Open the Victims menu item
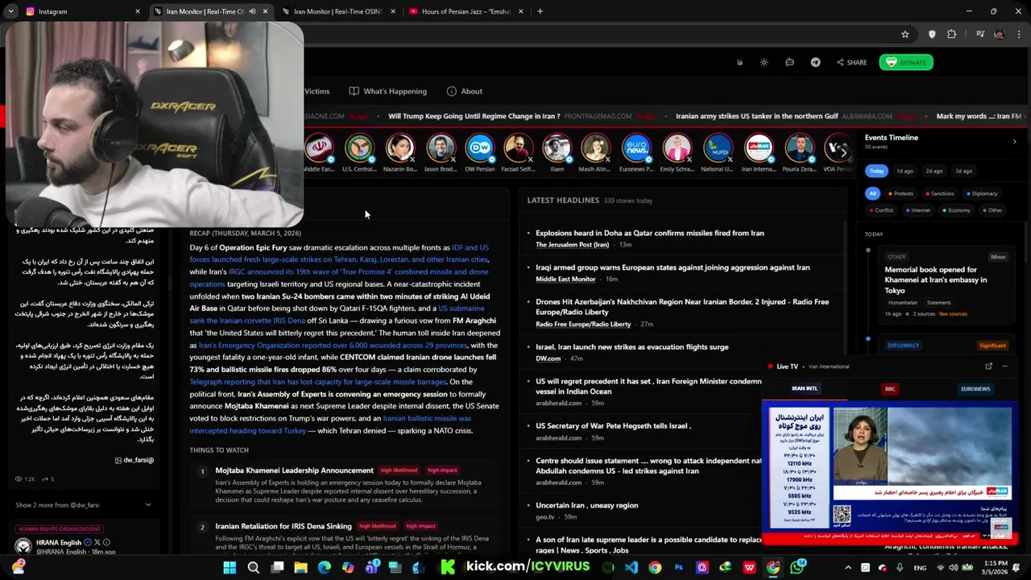The image size is (1031, 580). point(317,91)
